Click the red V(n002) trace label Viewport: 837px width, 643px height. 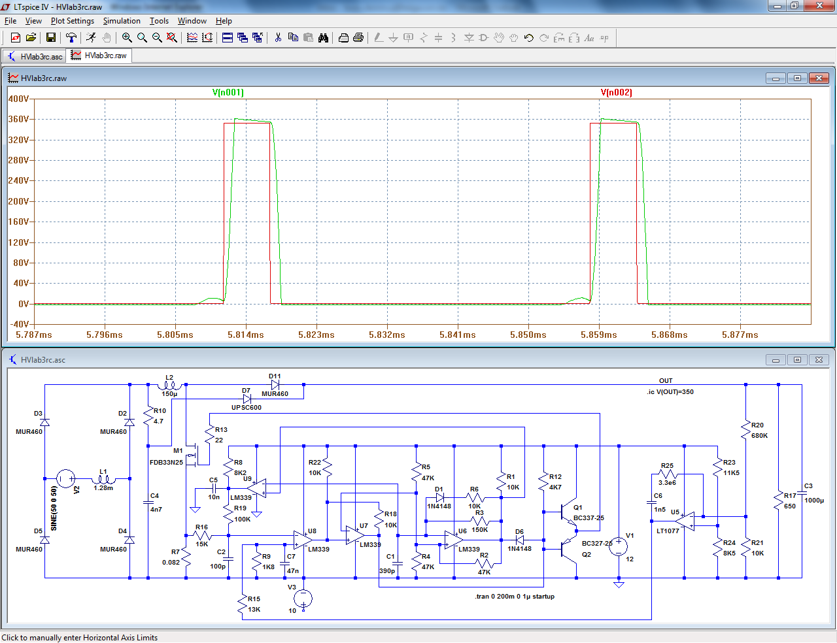pyautogui.click(x=616, y=92)
